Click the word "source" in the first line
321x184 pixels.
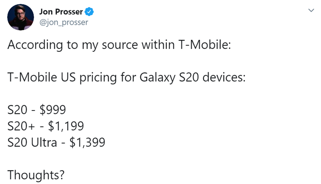click(x=120, y=45)
